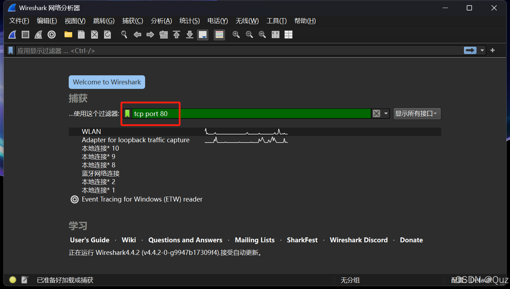
Task: Click the save capture file icon
Action: coord(81,35)
